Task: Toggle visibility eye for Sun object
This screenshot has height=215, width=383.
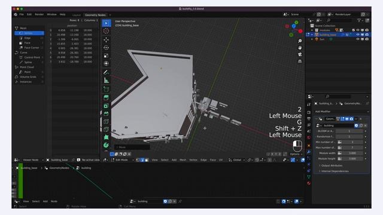Action: click(x=358, y=39)
